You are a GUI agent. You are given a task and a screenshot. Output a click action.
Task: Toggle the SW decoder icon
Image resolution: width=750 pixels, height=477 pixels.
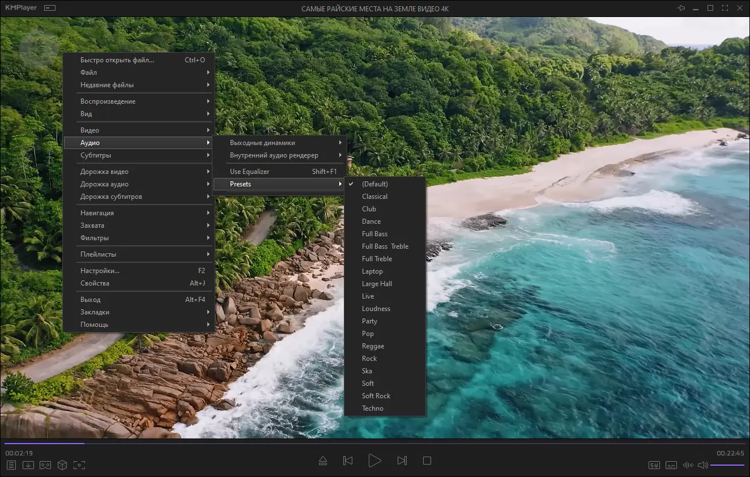tap(654, 465)
